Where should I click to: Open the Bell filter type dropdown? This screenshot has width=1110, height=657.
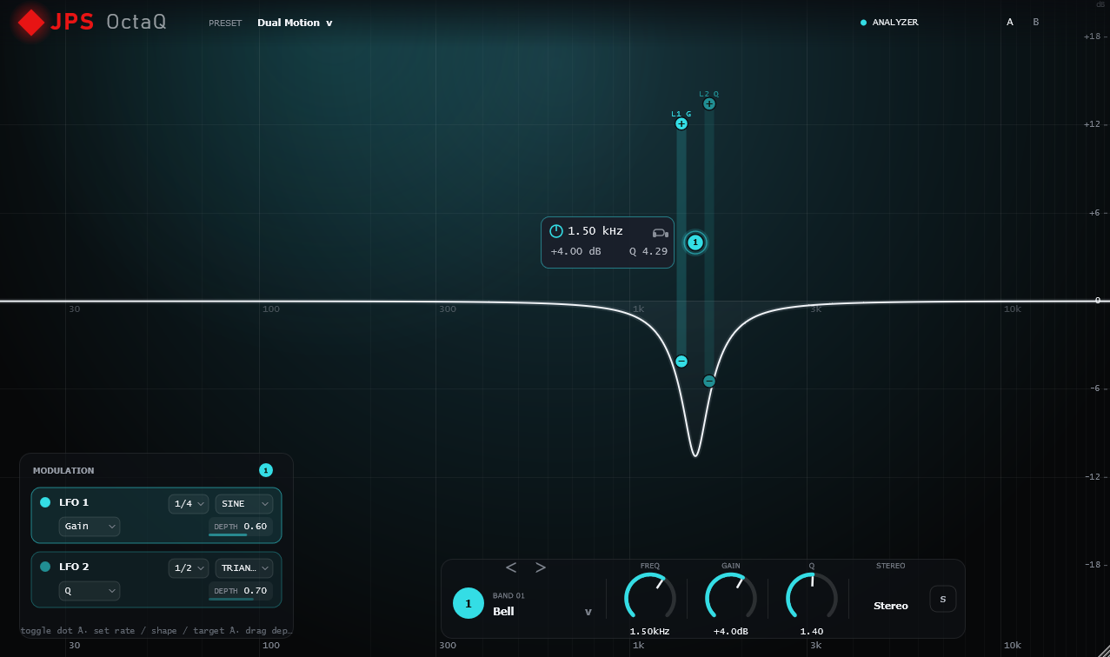pos(542,611)
